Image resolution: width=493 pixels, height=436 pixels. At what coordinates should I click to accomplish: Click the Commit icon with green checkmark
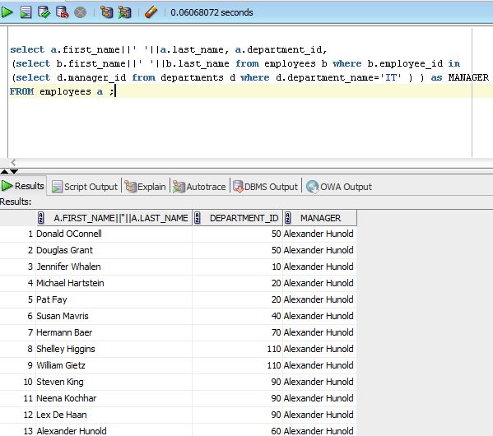click(x=44, y=12)
